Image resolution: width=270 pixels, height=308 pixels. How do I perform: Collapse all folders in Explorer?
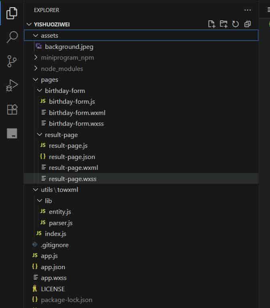248,24
